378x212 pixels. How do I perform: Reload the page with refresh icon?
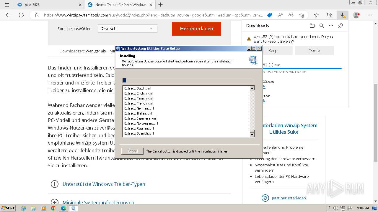[x=21, y=15]
